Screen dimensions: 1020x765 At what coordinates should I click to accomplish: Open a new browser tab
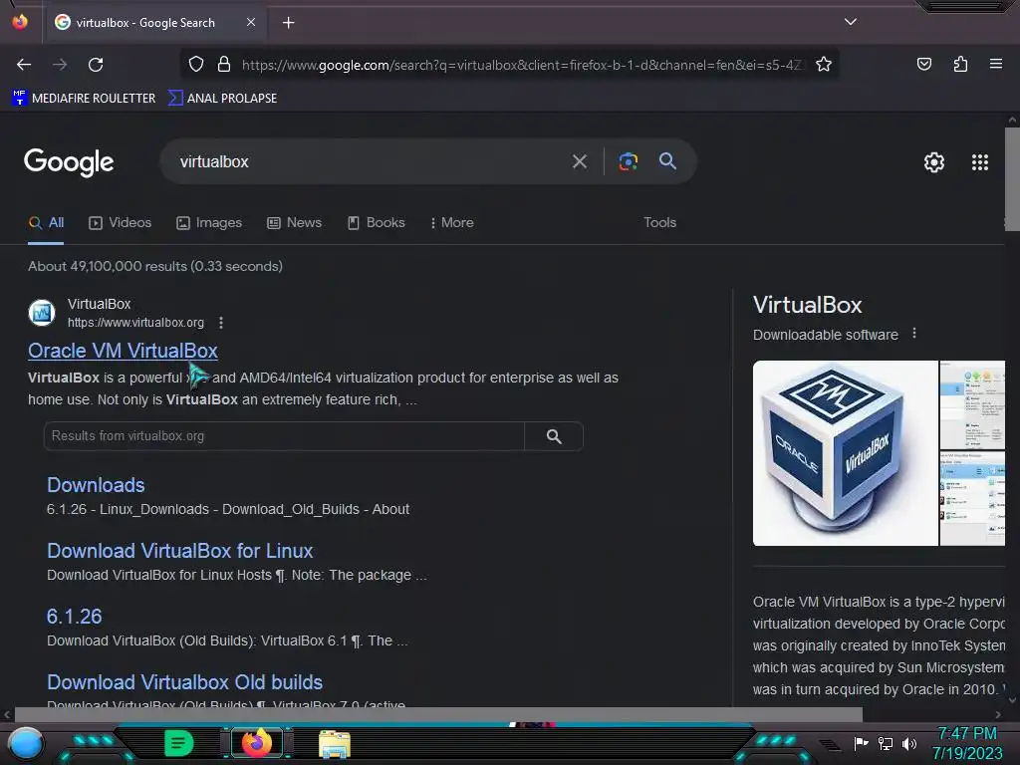[x=288, y=23]
